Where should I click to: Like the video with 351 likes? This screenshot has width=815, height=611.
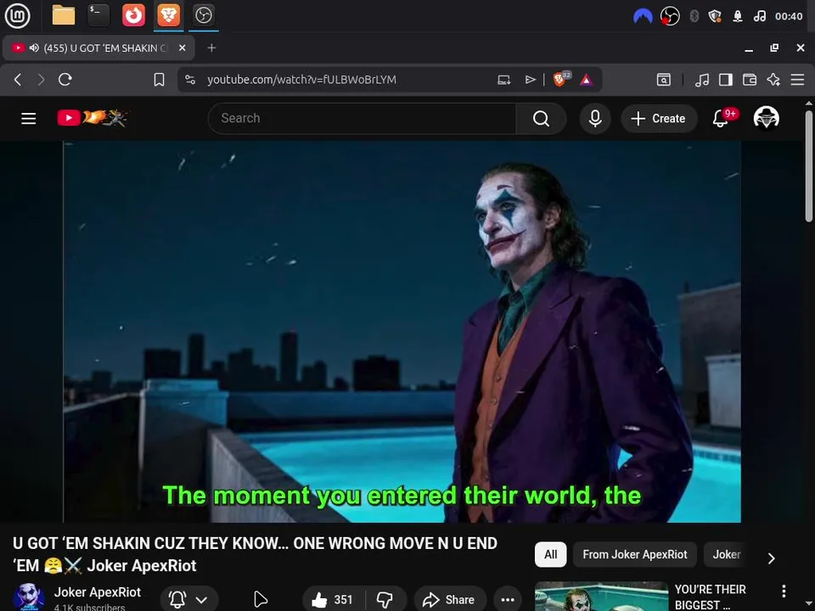(333, 600)
